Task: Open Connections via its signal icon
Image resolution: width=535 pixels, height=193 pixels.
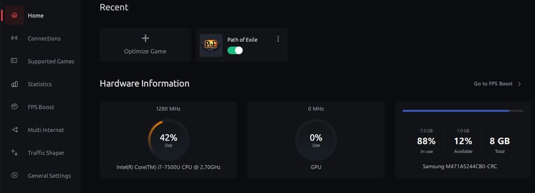Action: 14,38
